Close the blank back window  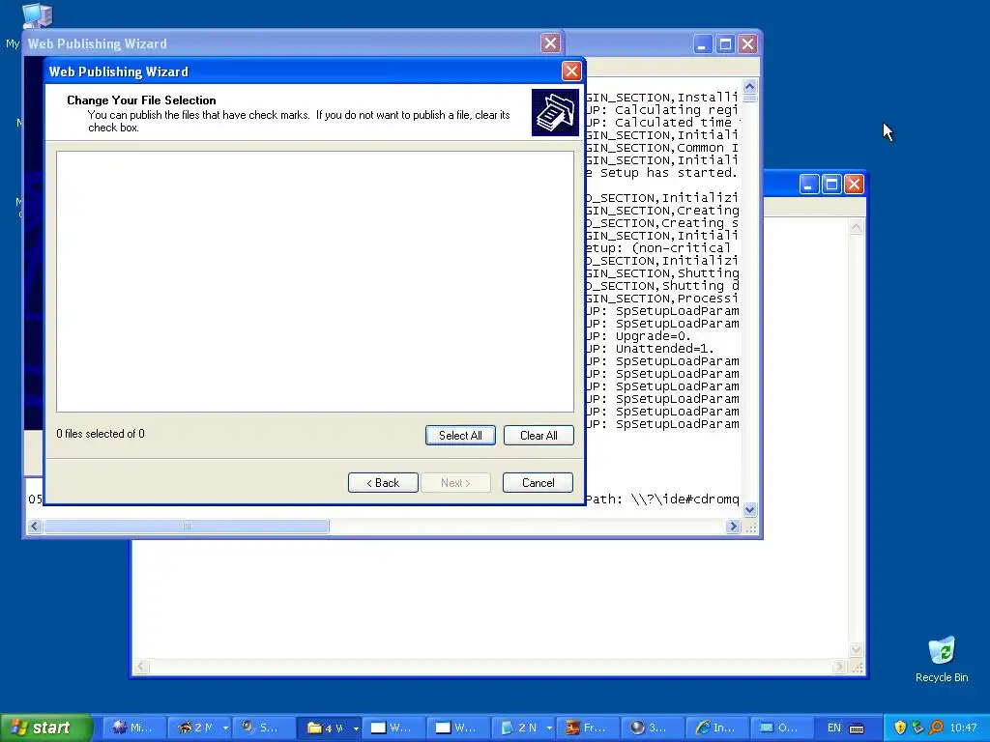854,185
